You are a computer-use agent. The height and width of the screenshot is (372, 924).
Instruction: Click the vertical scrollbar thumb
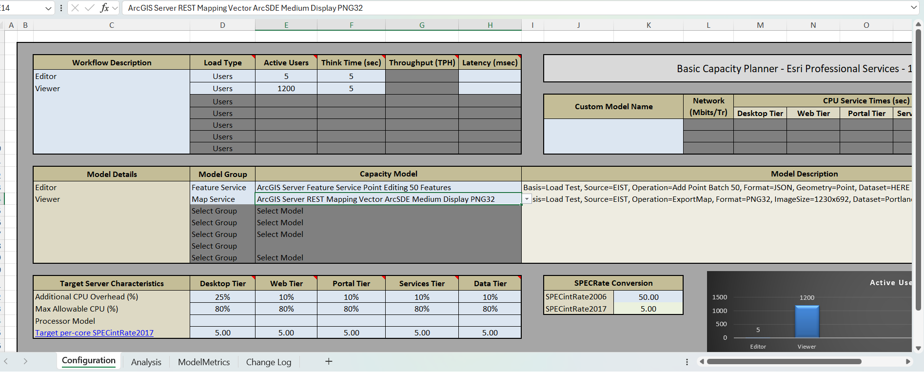pyautogui.click(x=918, y=170)
